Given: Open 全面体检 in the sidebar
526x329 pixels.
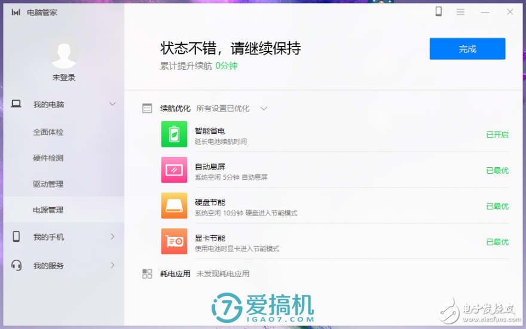Looking at the screenshot, I should [48, 132].
